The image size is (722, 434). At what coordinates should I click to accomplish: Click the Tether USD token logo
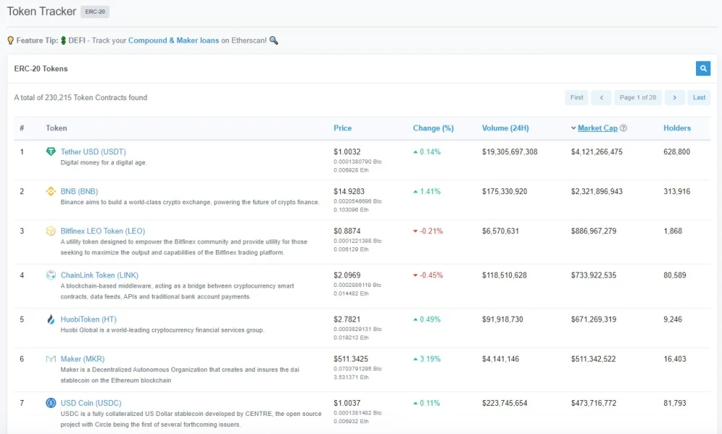point(51,151)
